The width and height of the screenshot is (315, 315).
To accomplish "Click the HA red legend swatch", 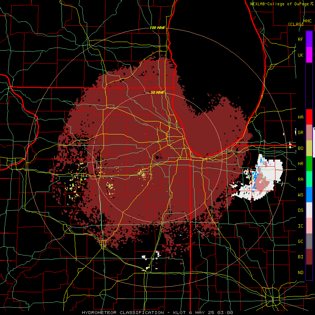I will [309, 117].
